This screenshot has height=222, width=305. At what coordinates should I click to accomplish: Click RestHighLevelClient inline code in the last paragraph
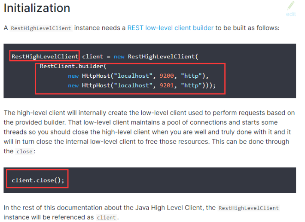coord(249,208)
